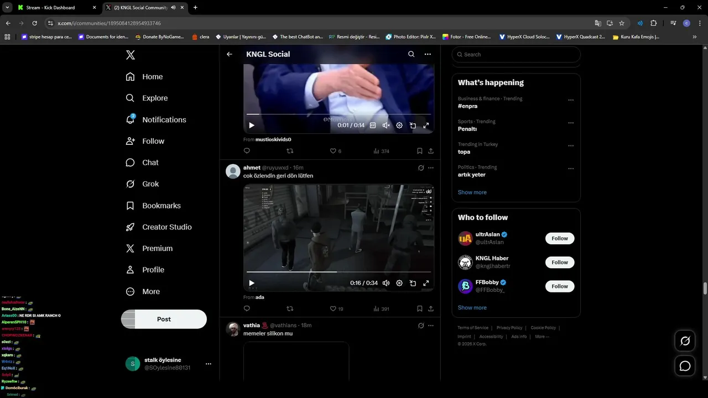Viewport: 708px width, 398px height.
Task: Seek on the 0:34 video progress bar
Action: point(339,272)
